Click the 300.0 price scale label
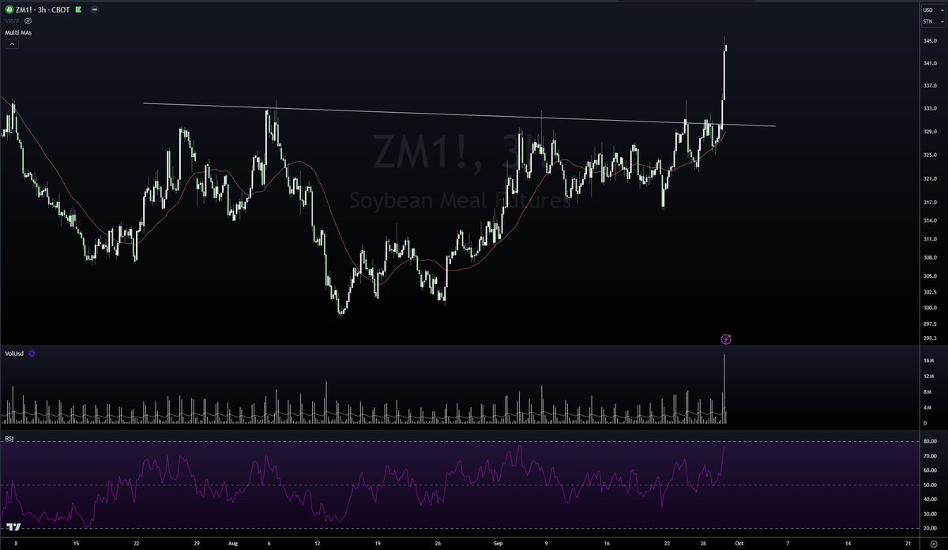 click(x=930, y=308)
